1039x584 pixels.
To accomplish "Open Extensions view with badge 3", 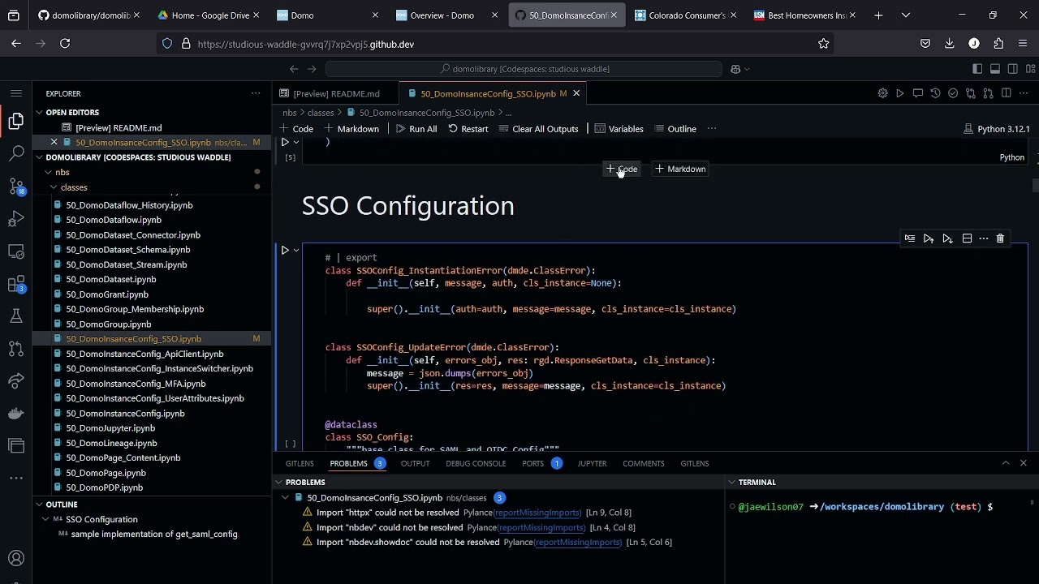I will coord(16,284).
